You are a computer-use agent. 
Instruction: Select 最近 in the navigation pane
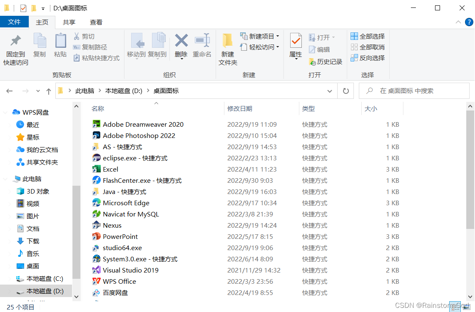tap(33, 125)
